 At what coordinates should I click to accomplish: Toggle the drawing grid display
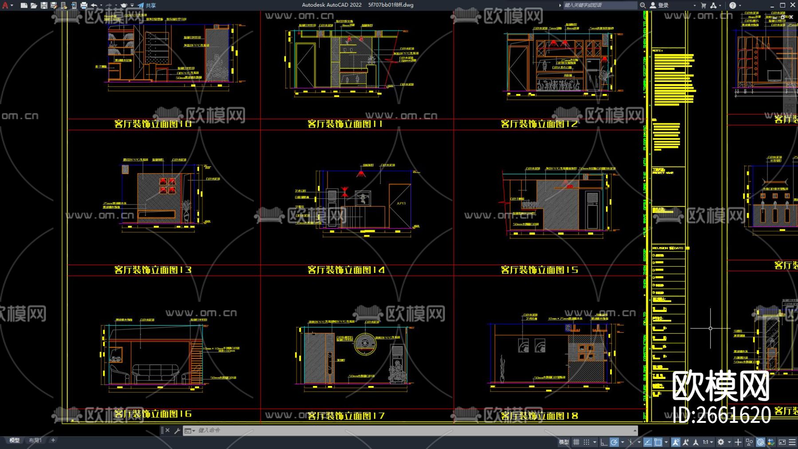point(576,442)
